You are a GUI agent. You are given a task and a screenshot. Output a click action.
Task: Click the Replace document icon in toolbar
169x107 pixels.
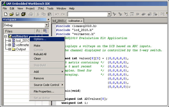tap(132, 14)
